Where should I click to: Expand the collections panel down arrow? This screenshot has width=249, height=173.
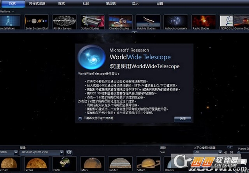point(134,32)
